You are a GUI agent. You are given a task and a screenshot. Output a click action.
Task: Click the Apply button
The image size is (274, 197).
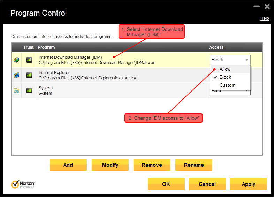(249, 184)
